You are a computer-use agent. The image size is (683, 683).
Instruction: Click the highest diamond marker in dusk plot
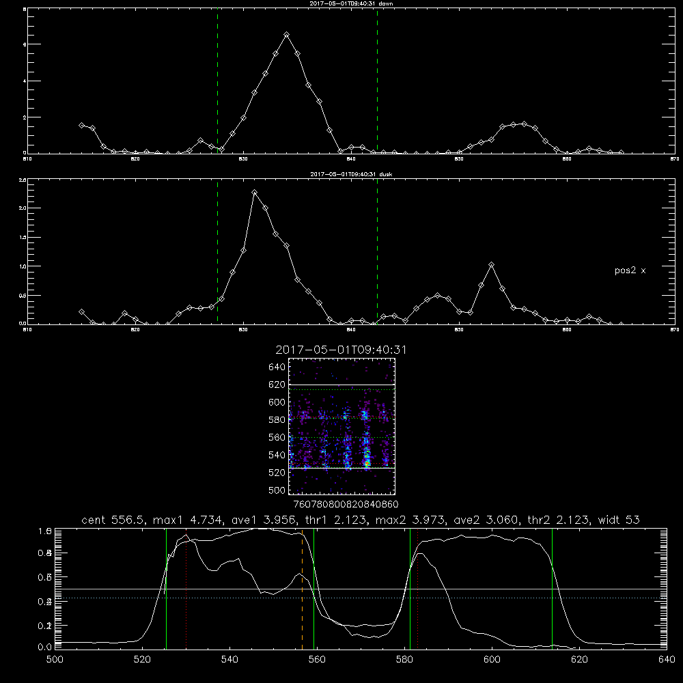click(x=255, y=192)
